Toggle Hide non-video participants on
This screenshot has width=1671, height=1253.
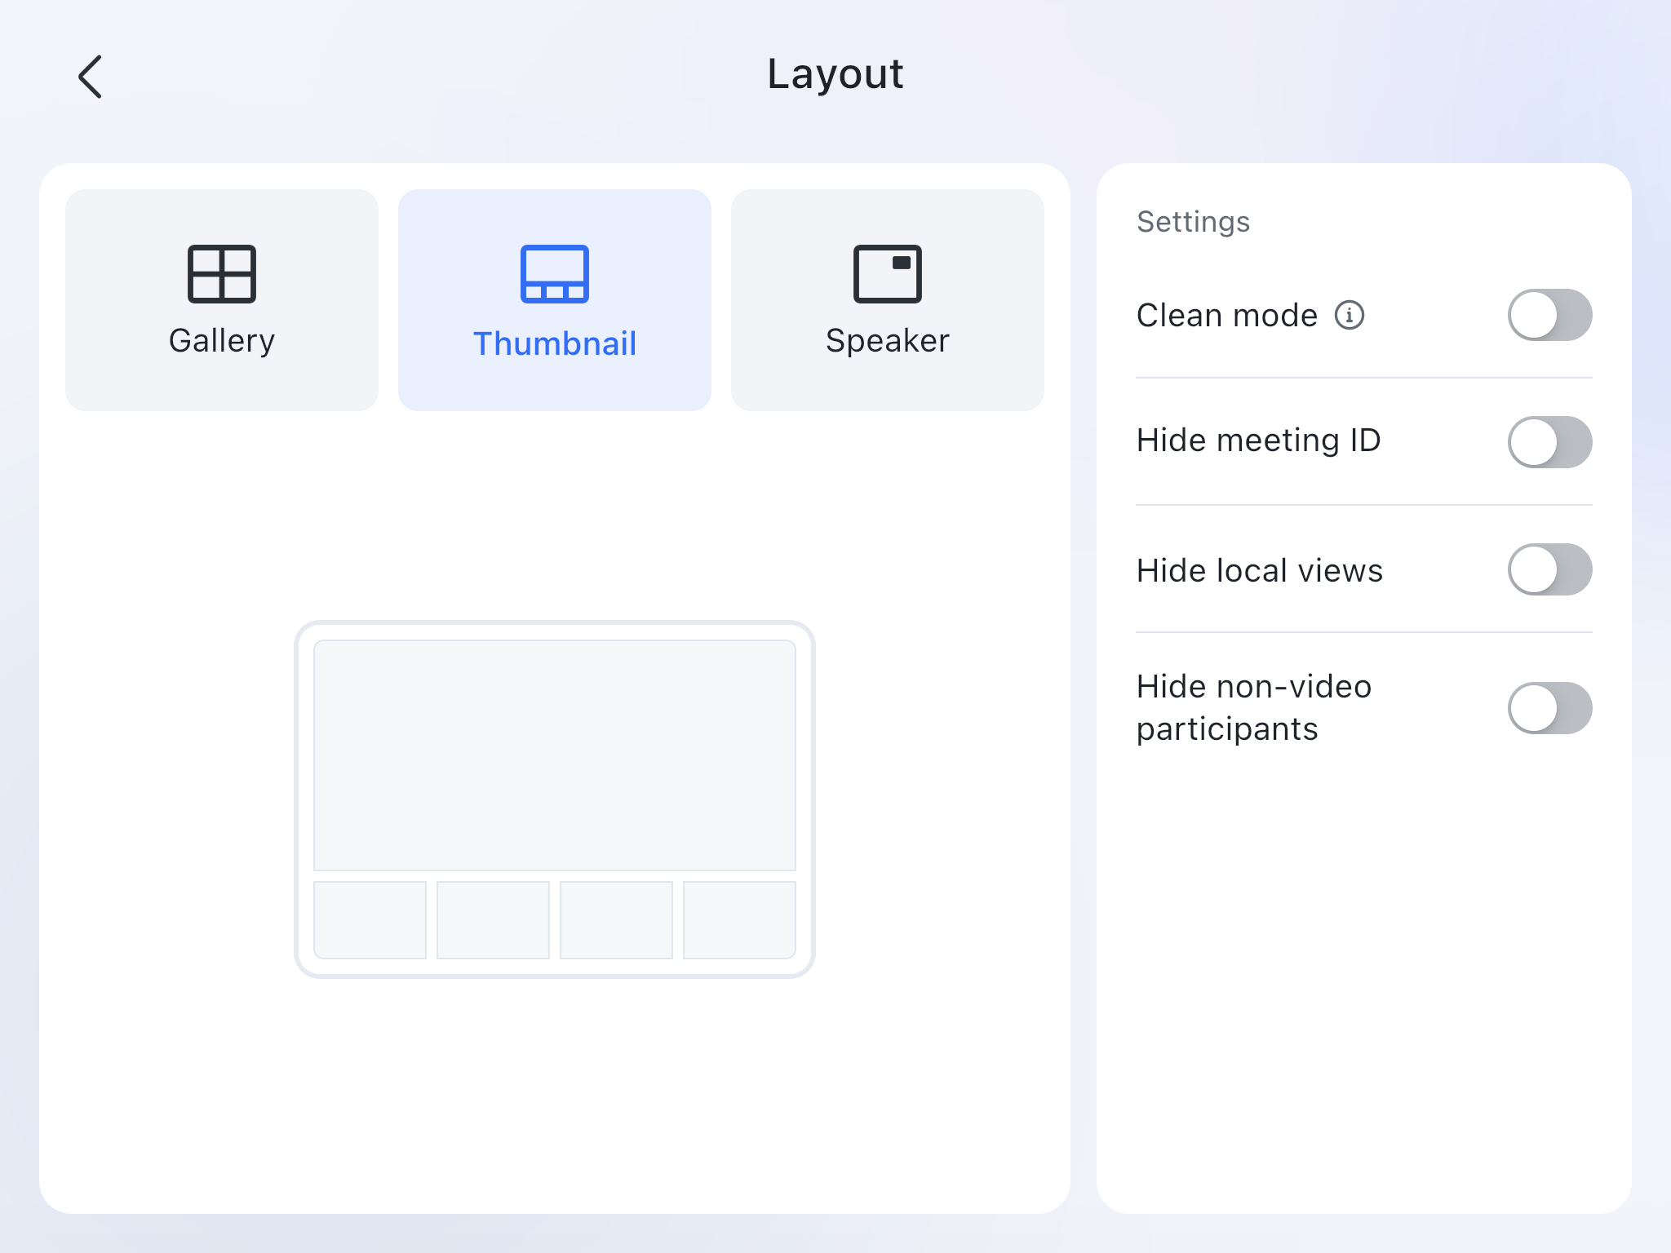[x=1549, y=708]
